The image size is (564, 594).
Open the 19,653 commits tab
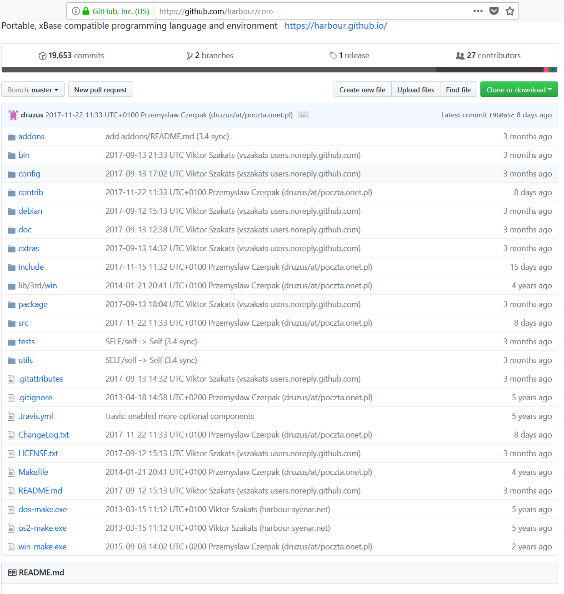pyautogui.click(x=71, y=55)
